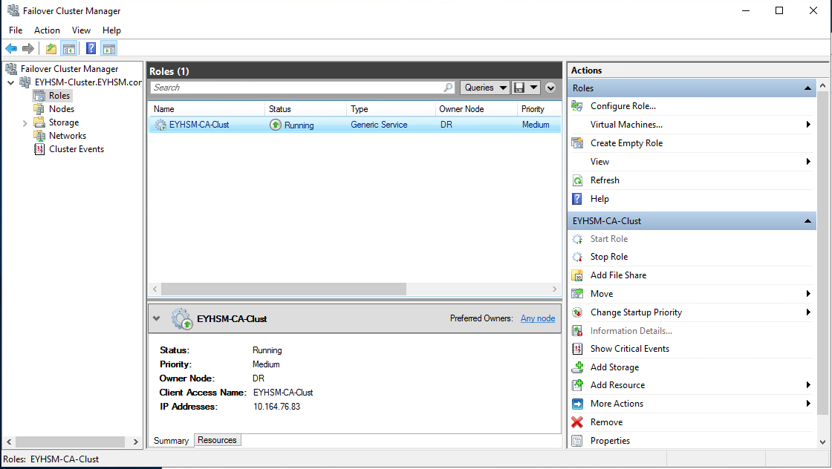Click the red Remove X icon
832x469 pixels.
click(577, 422)
